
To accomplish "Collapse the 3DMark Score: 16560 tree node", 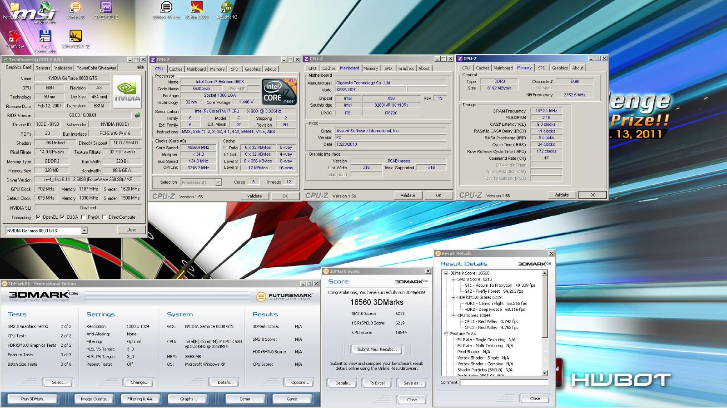I will click(x=446, y=273).
